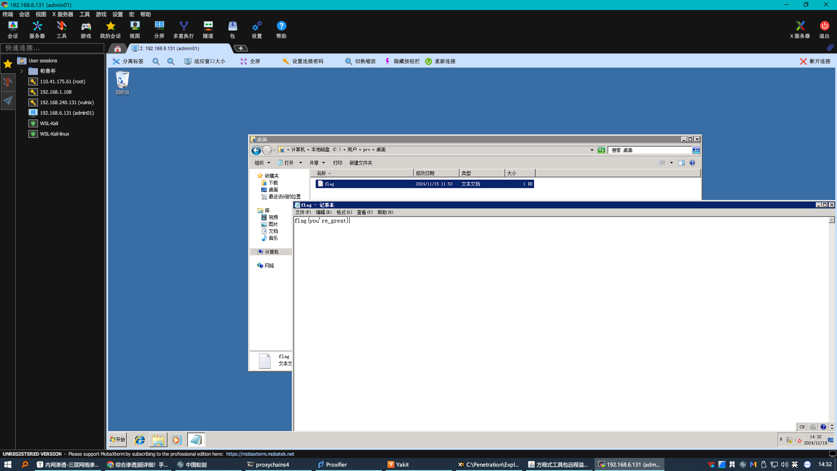Select the sidebar favorites star tab
837x471 pixels.
pyautogui.click(x=8, y=64)
